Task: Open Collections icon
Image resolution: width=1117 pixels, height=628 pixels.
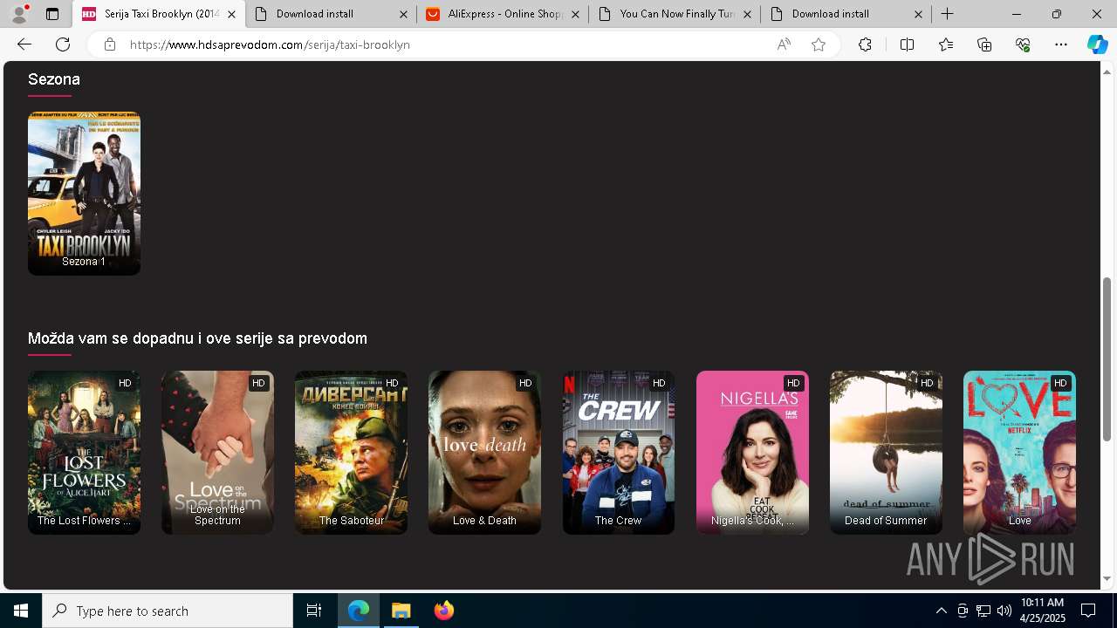Action: tap(984, 44)
